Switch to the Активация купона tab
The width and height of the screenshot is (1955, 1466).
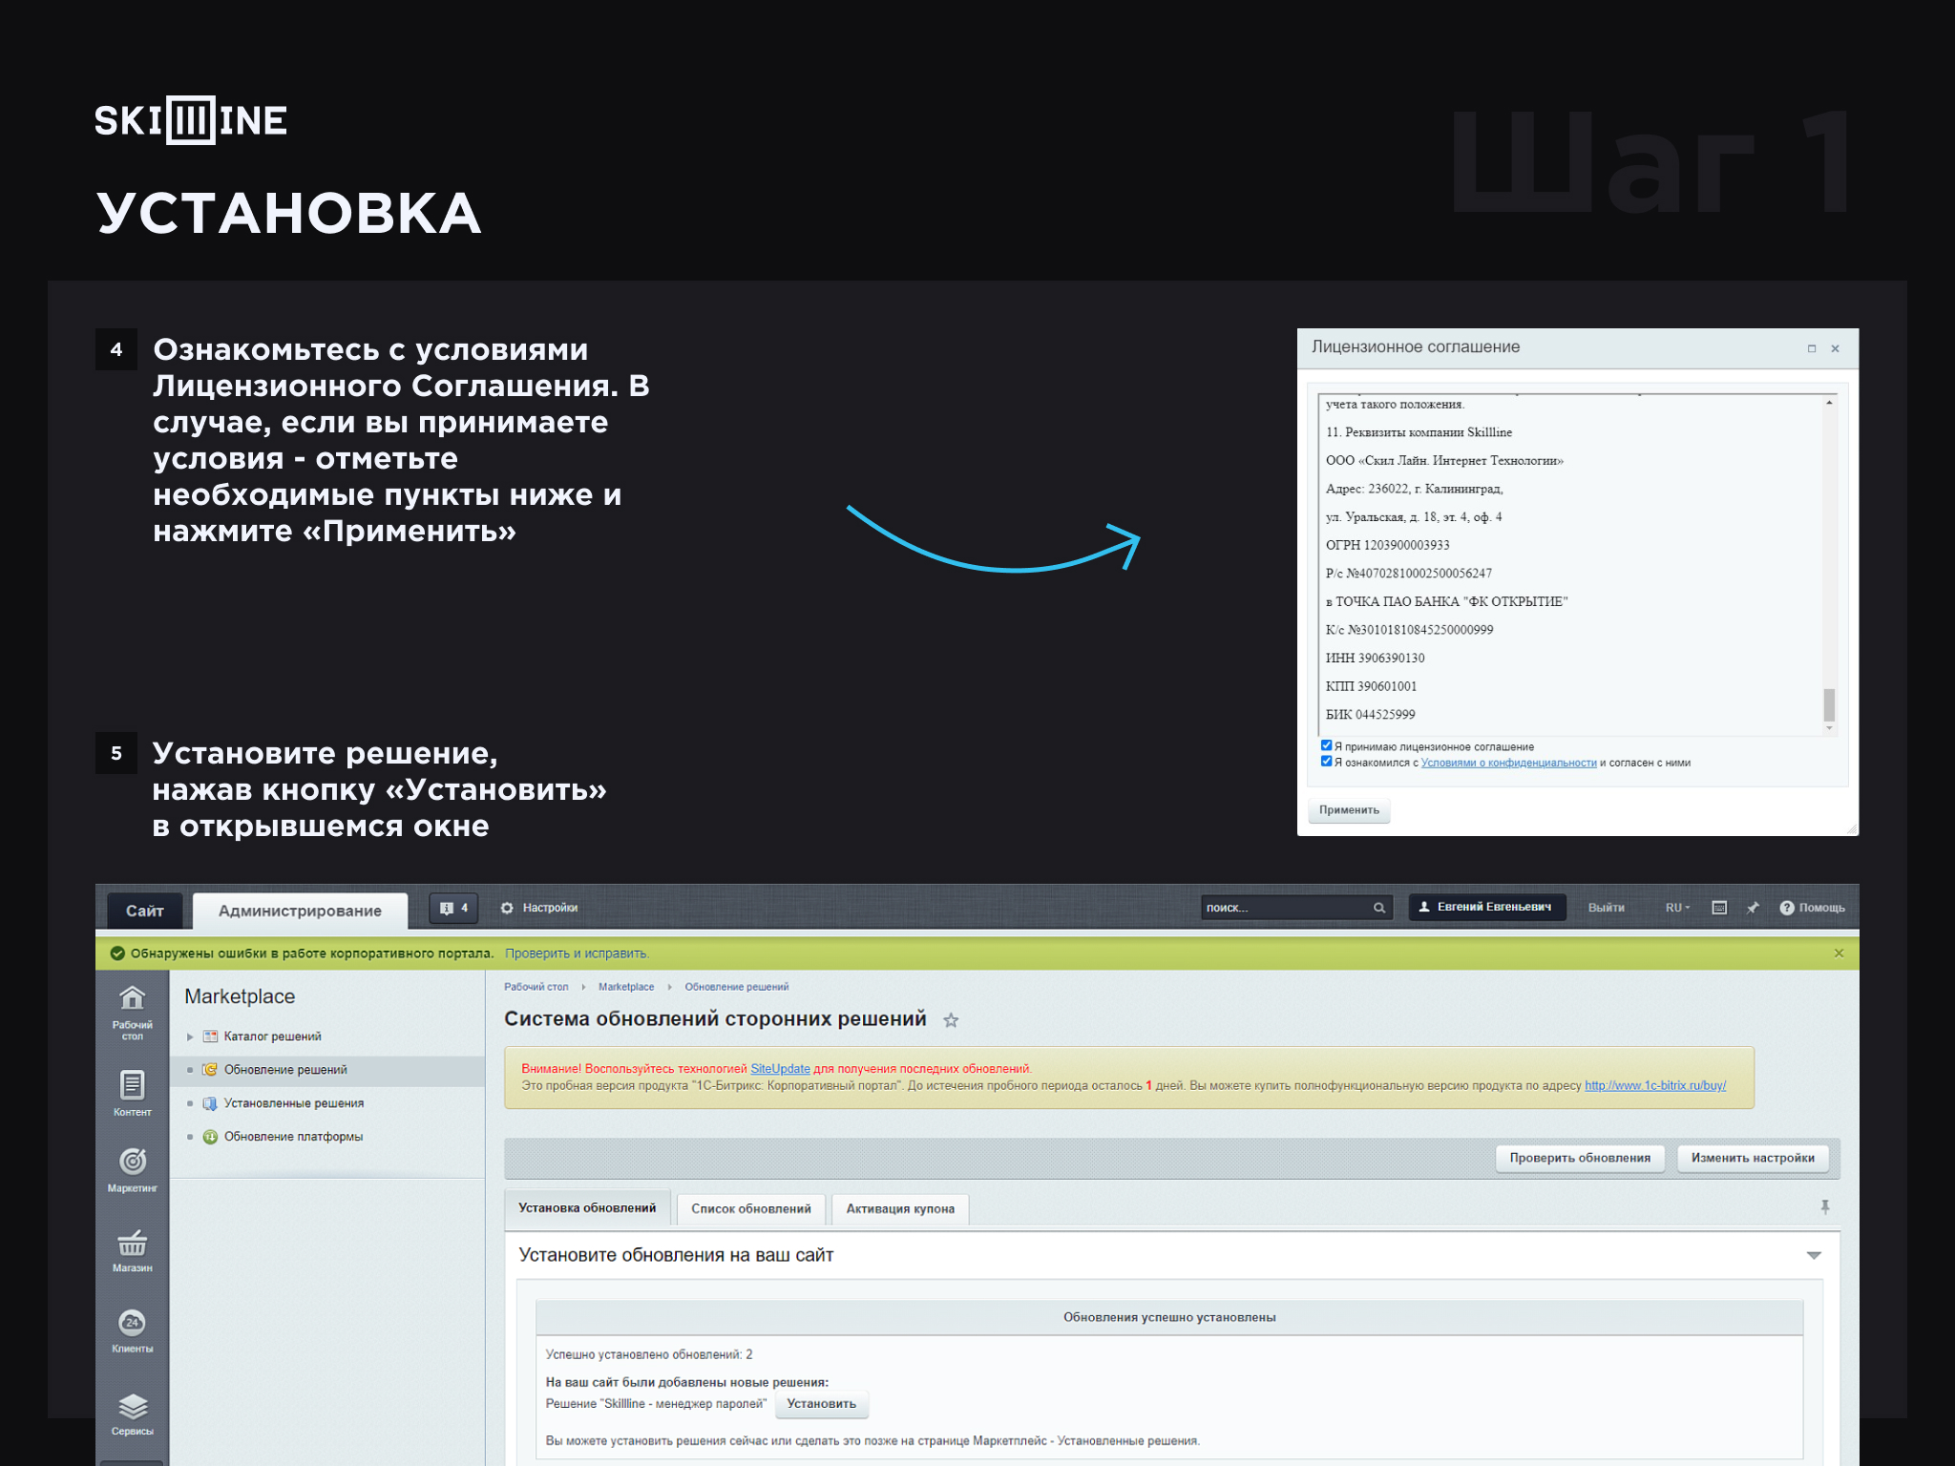[x=900, y=1208]
